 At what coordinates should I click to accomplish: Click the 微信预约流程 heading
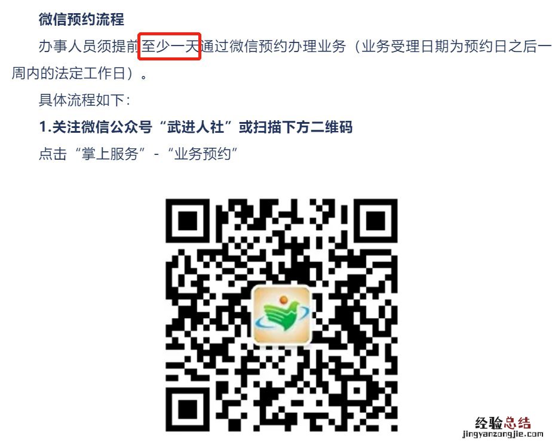click(x=81, y=19)
